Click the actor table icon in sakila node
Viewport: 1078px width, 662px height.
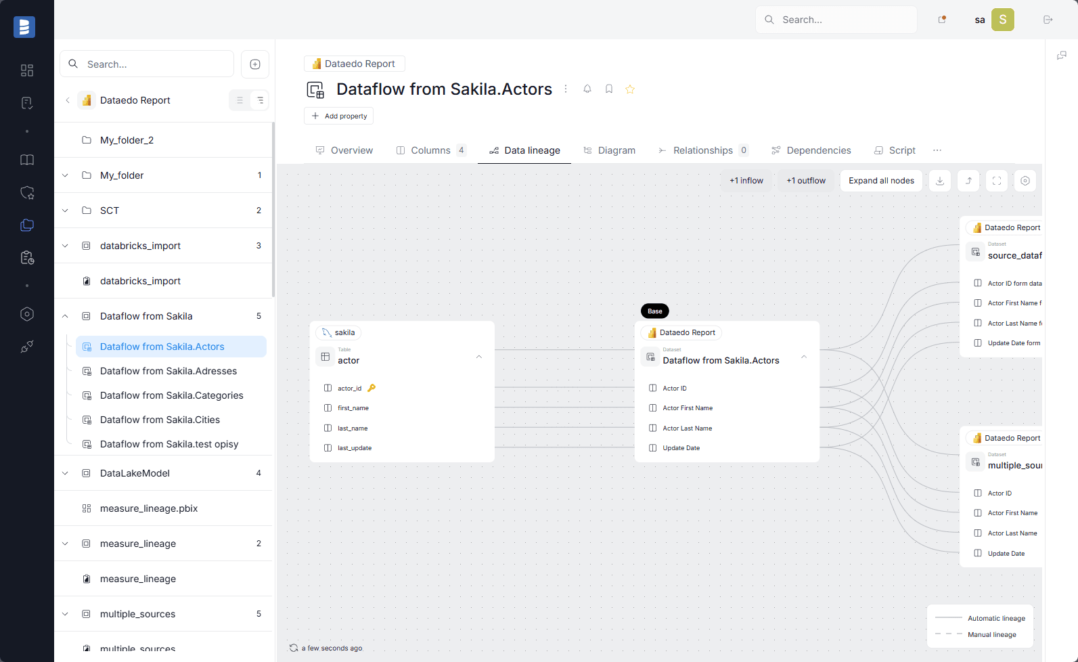[325, 357]
